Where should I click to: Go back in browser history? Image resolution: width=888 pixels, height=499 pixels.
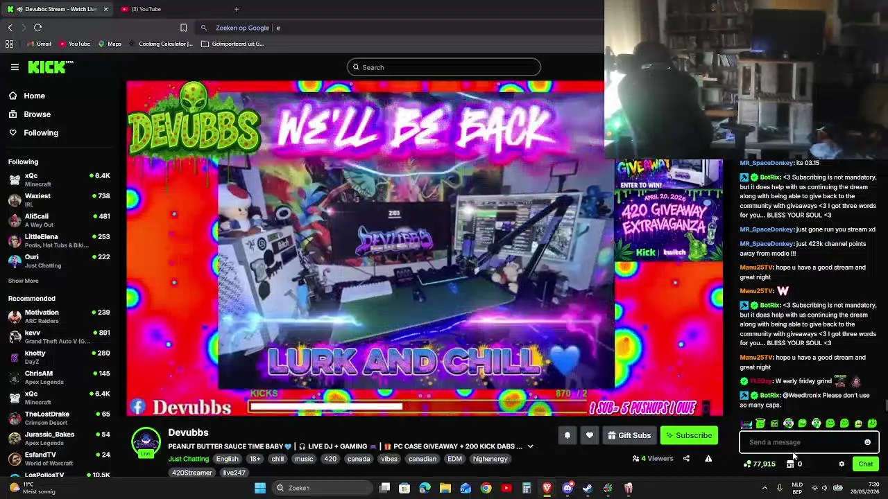click(x=10, y=28)
